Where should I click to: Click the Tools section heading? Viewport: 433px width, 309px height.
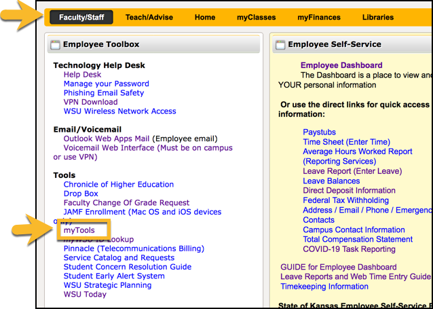64,175
